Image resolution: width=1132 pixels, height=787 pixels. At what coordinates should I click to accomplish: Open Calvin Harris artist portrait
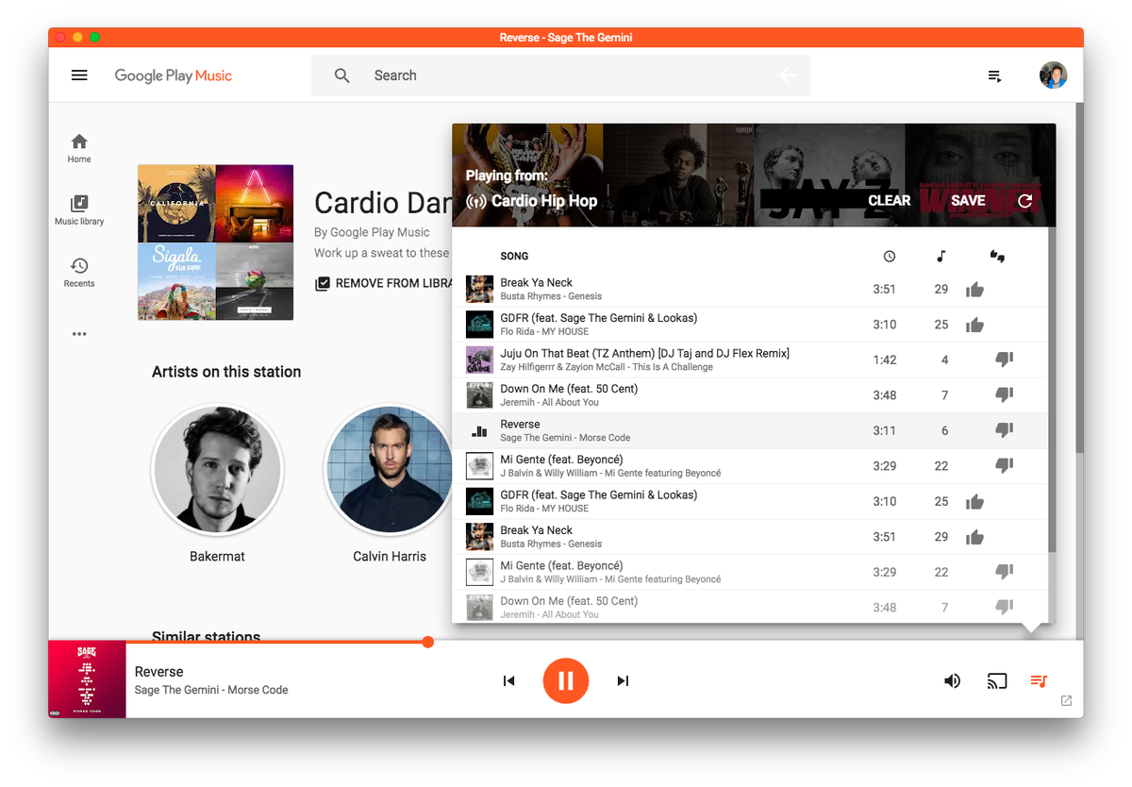(389, 471)
